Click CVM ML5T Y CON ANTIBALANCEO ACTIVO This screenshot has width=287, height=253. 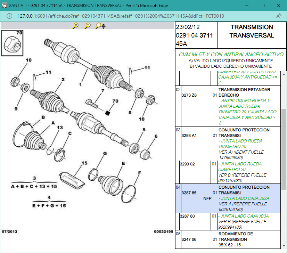(231, 54)
